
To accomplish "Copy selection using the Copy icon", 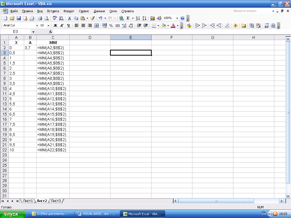I will click(76, 18).
